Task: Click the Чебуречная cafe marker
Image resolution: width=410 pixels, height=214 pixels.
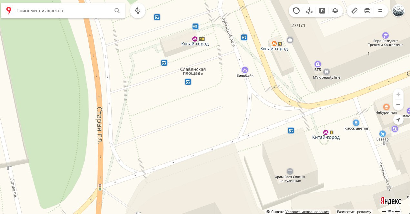Action: click(386, 107)
